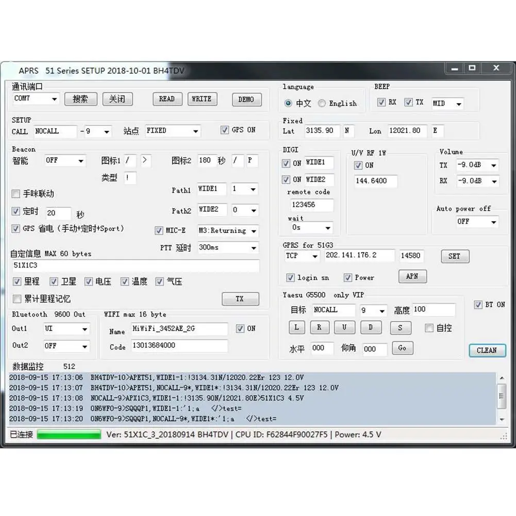The width and height of the screenshot is (516, 516).
Task: Uncheck the BT ON checkbox
Action: [478, 305]
